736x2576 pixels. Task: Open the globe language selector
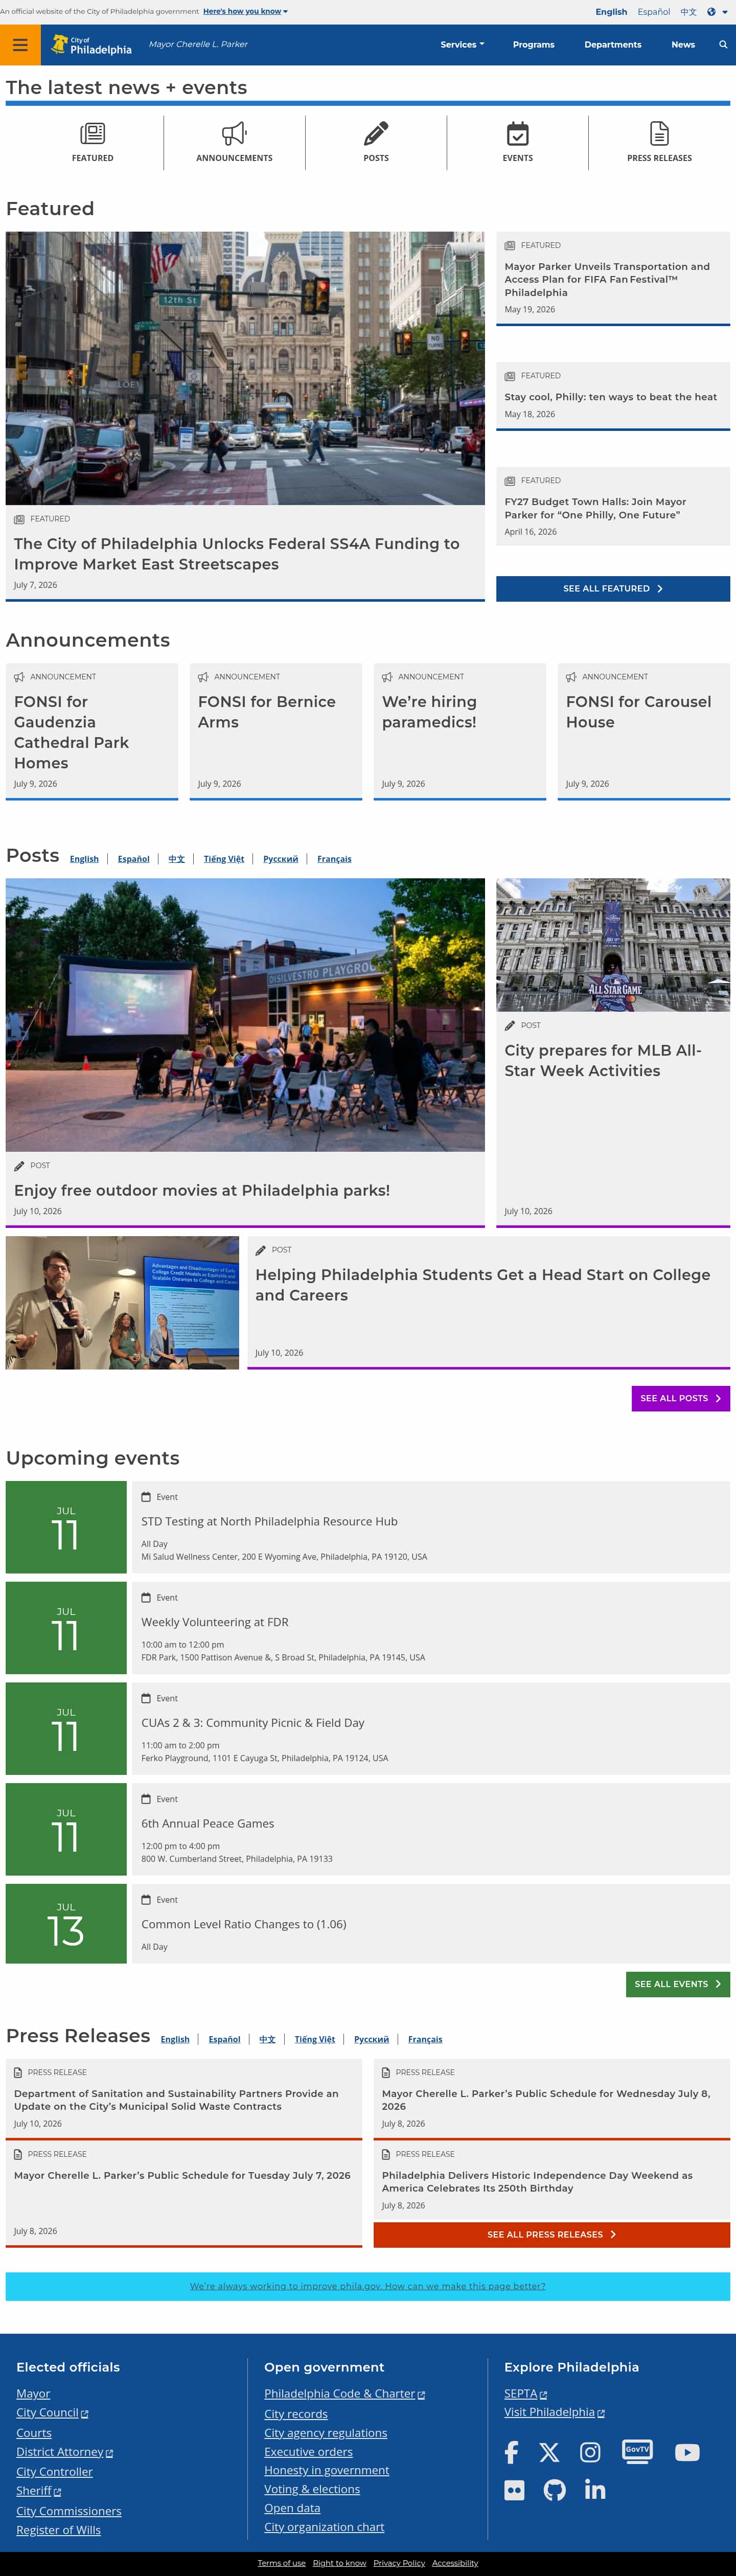tap(717, 12)
